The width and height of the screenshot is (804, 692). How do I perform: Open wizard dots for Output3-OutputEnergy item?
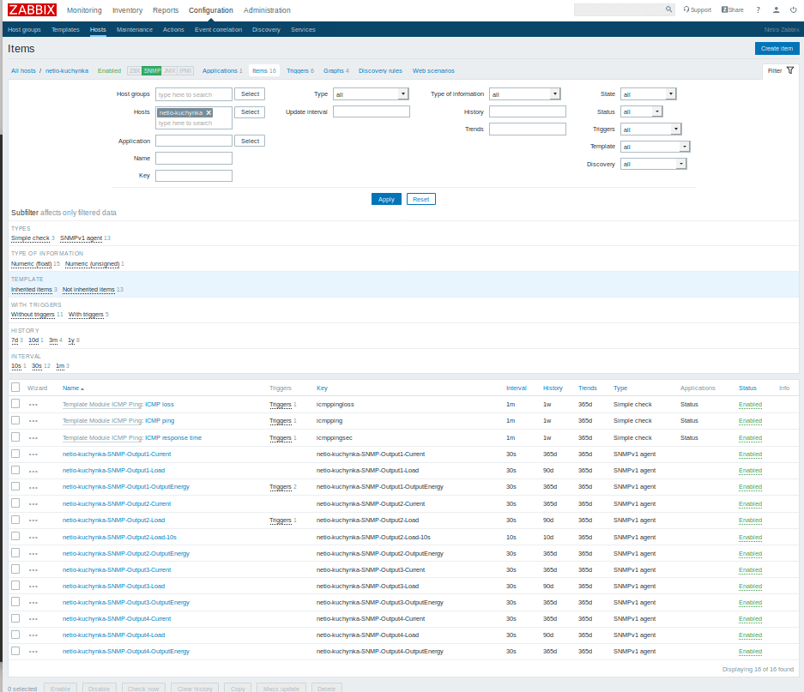pyautogui.click(x=33, y=603)
